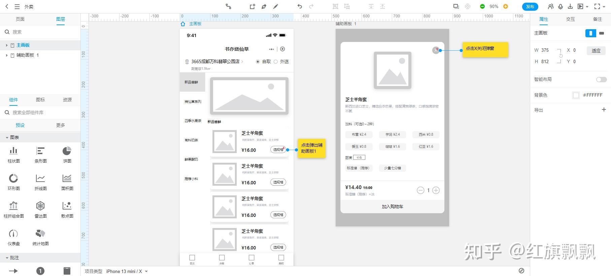611x276 pixels.
Task: Start the preview play button
Action: coord(580,6)
